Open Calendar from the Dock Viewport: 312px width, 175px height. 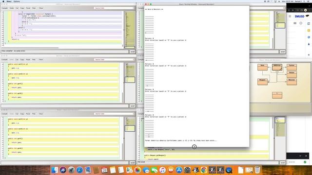coord(104,170)
